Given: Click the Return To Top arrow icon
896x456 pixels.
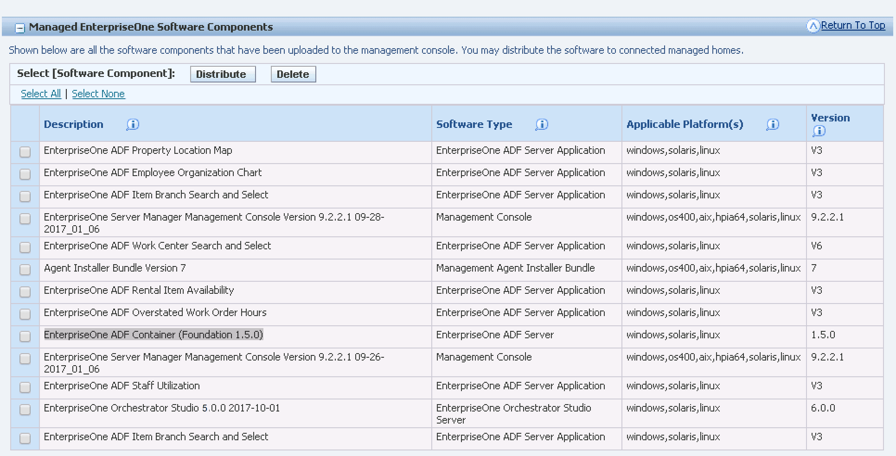Looking at the screenshot, I should [813, 26].
